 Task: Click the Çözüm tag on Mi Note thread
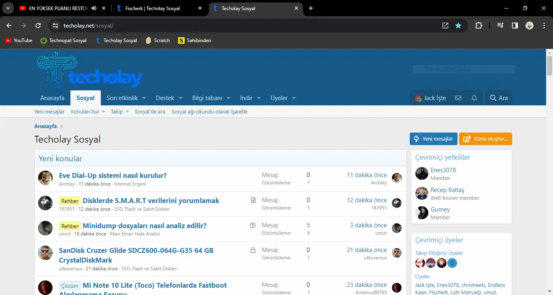(70, 286)
